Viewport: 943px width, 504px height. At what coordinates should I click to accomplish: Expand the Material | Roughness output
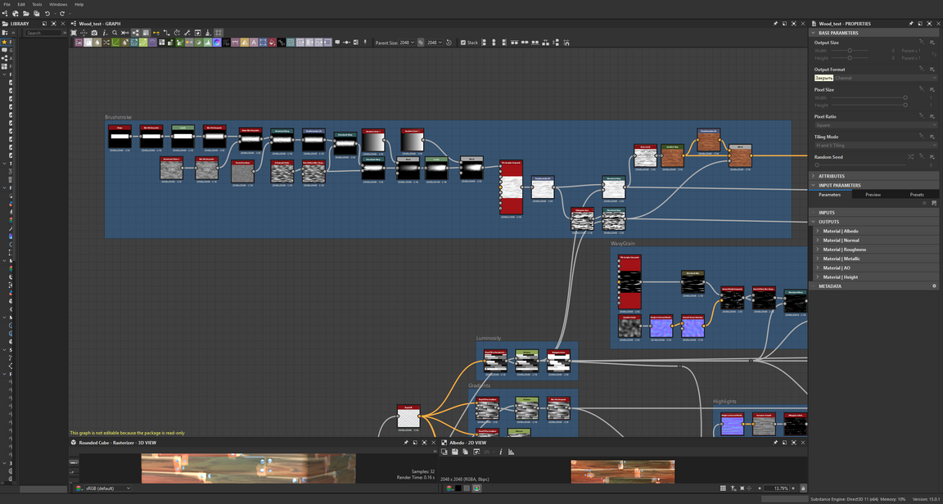pos(817,250)
